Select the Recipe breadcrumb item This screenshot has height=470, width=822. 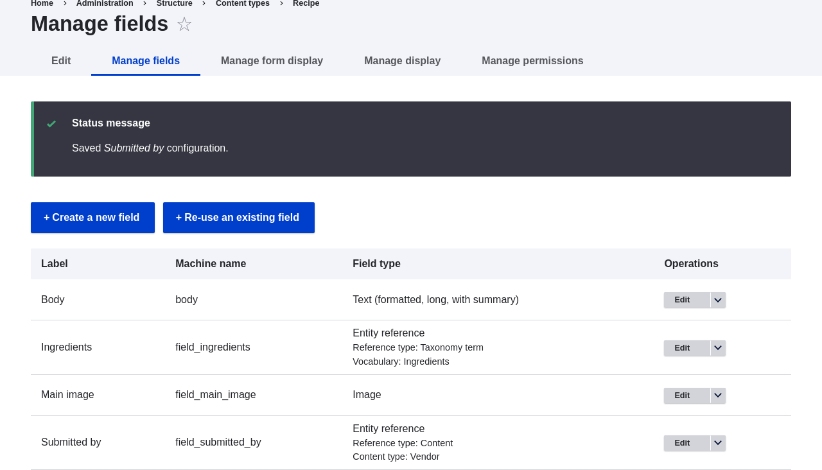(306, 3)
